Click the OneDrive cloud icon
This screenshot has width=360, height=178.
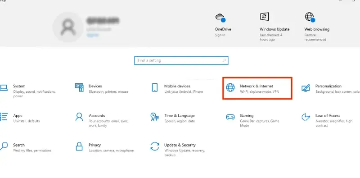[220, 18]
